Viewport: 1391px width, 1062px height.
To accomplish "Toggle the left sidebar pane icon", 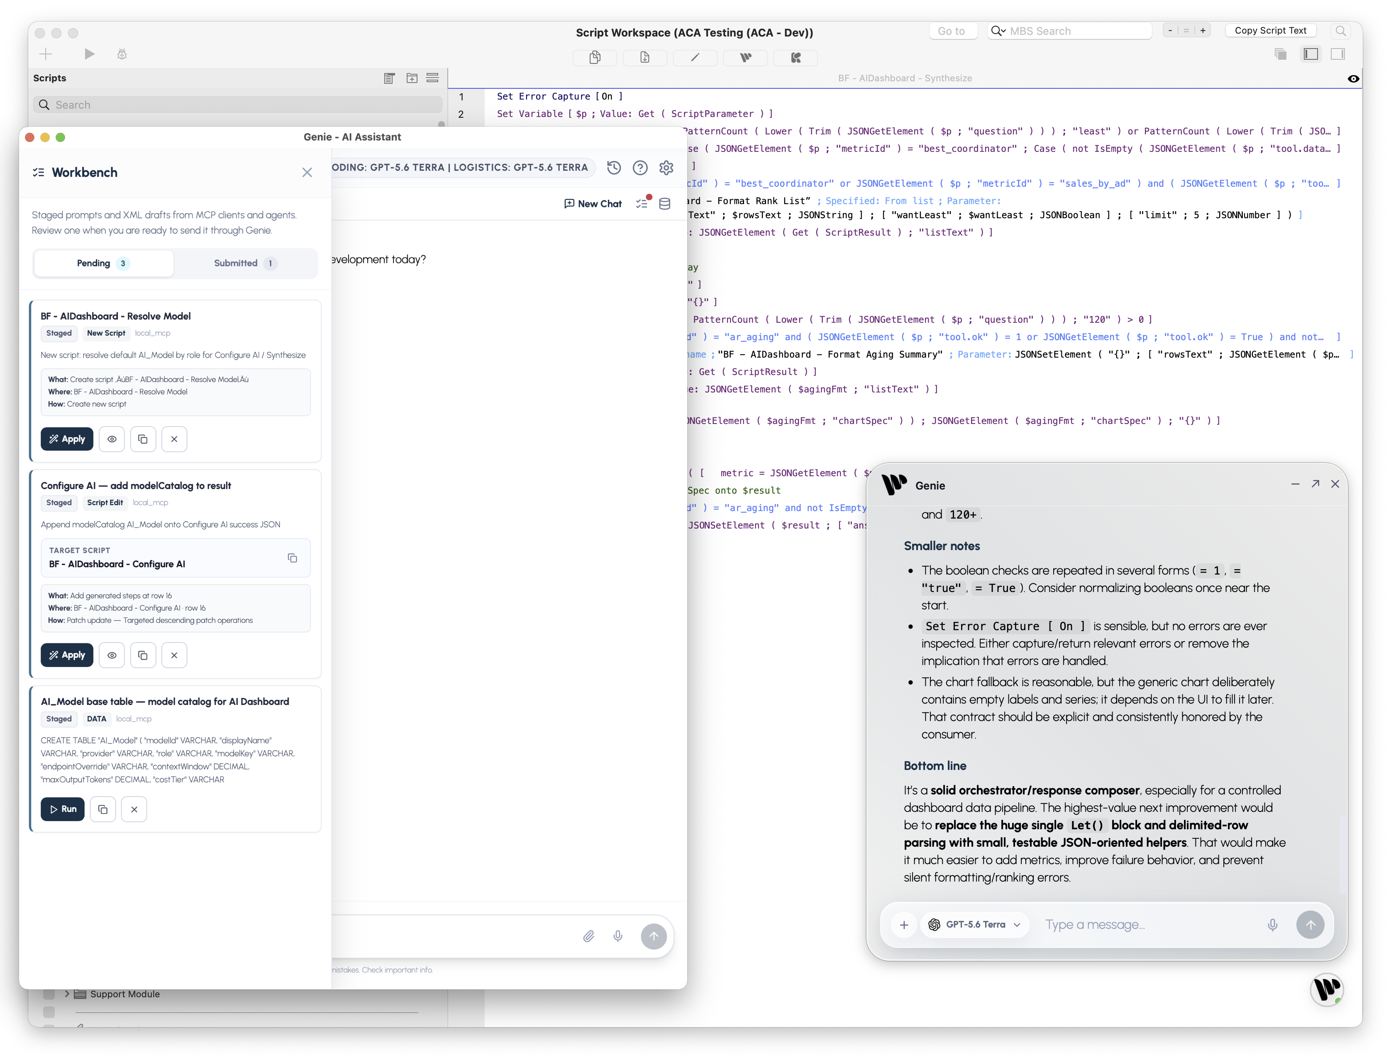I will pyautogui.click(x=1310, y=54).
